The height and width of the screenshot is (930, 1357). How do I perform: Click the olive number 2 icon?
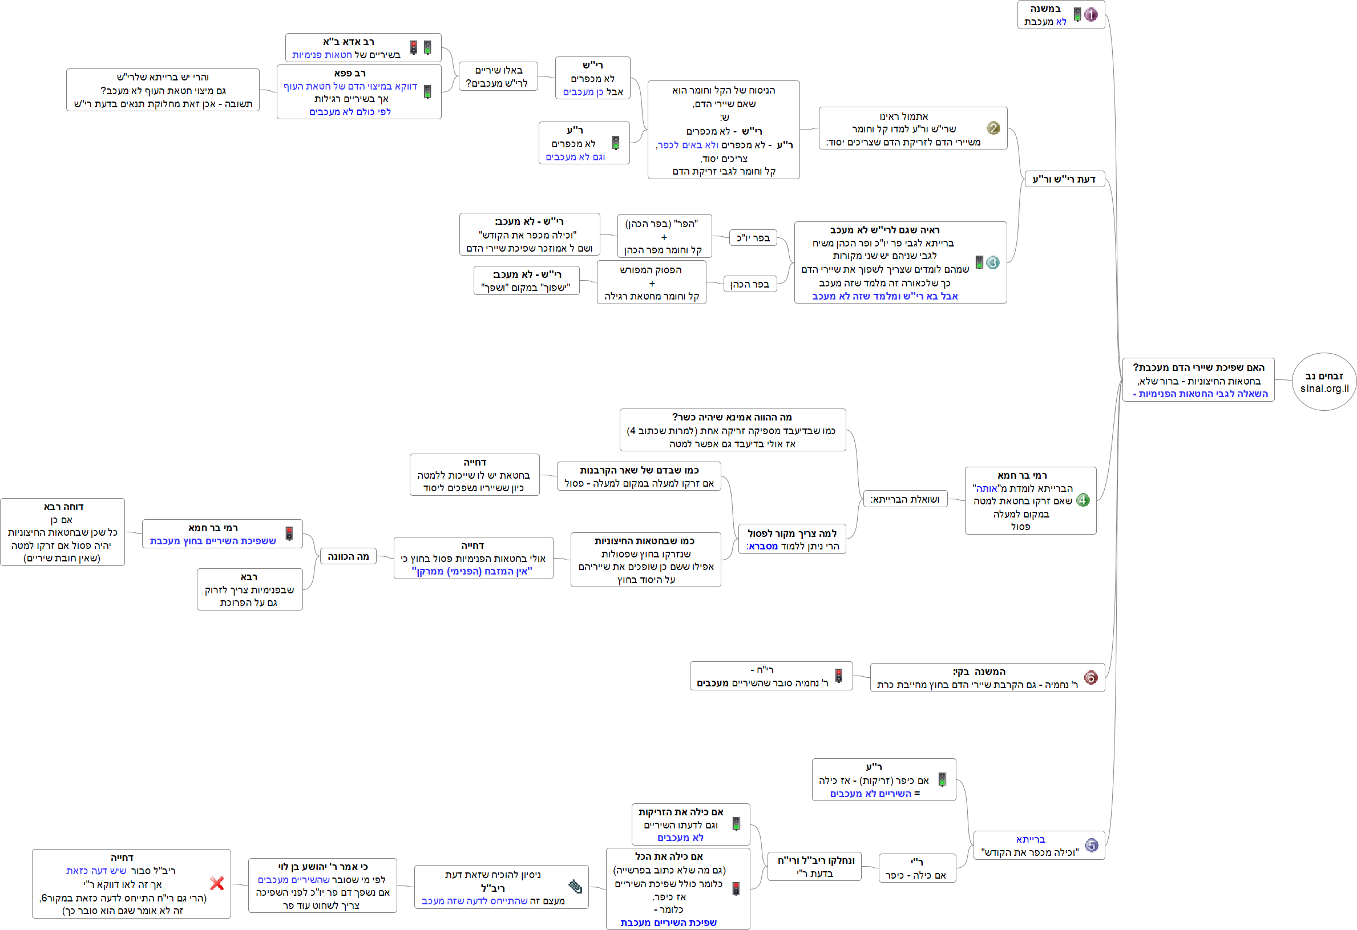[x=993, y=128]
